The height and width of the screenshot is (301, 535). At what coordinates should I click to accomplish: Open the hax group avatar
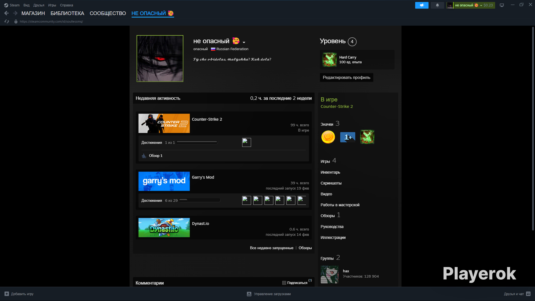click(x=329, y=275)
